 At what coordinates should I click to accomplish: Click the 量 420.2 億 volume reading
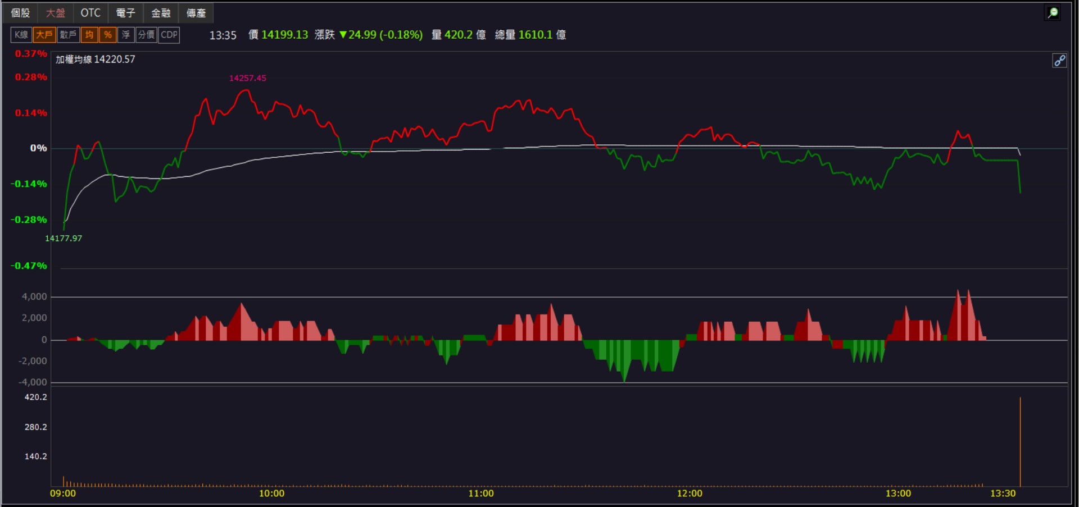click(x=459, y=35)
